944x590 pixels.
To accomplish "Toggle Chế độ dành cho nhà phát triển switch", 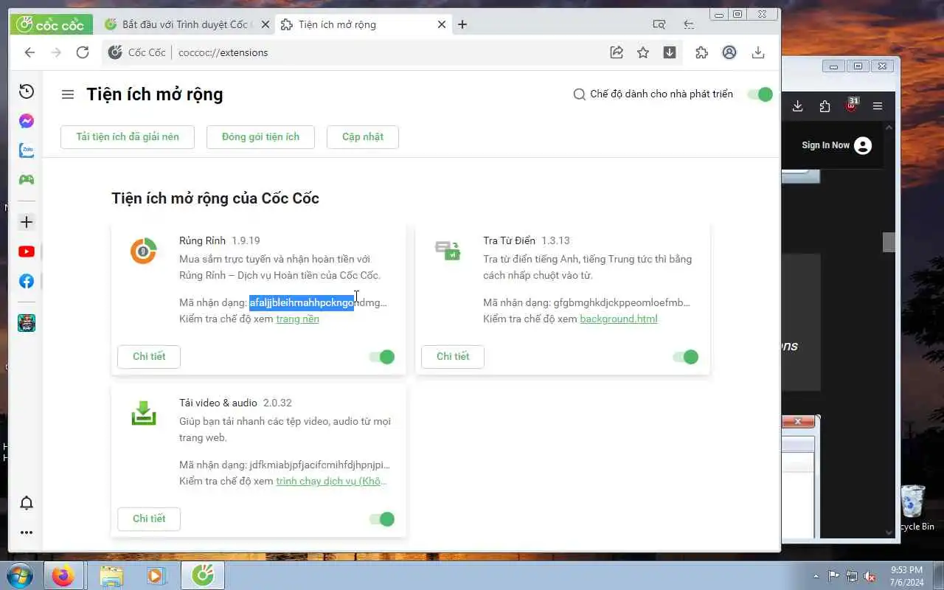I will (760, 94).
